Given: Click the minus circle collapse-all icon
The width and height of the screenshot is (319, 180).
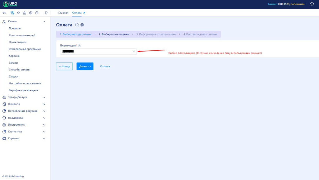Looking at the screenshot, I should [x=37, y=13].
